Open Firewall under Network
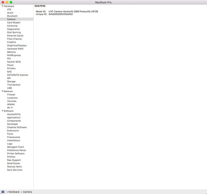This screenshot has height=194, width=207. click(x=11, y=95)
